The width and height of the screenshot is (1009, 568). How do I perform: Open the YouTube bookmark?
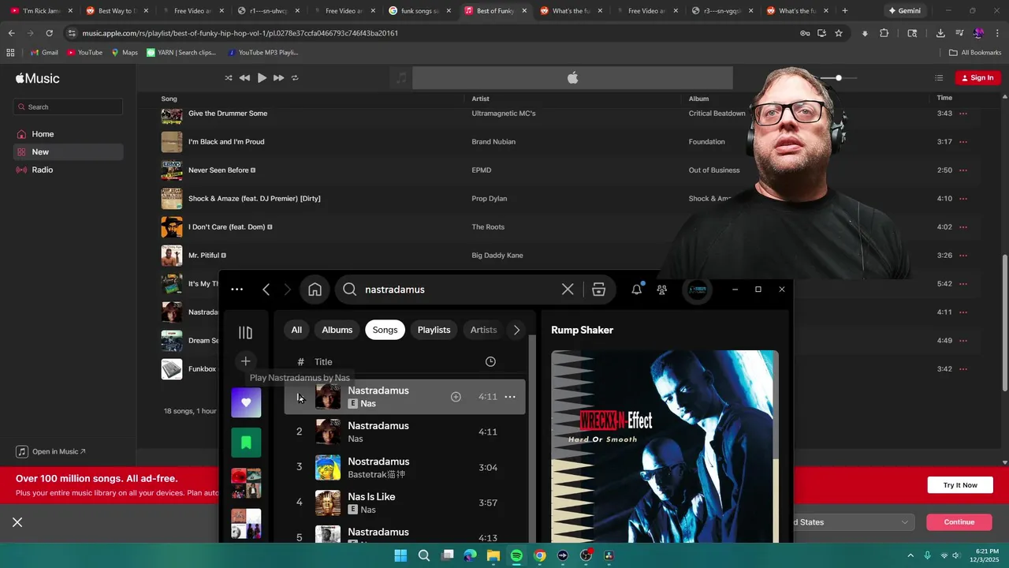84,53
